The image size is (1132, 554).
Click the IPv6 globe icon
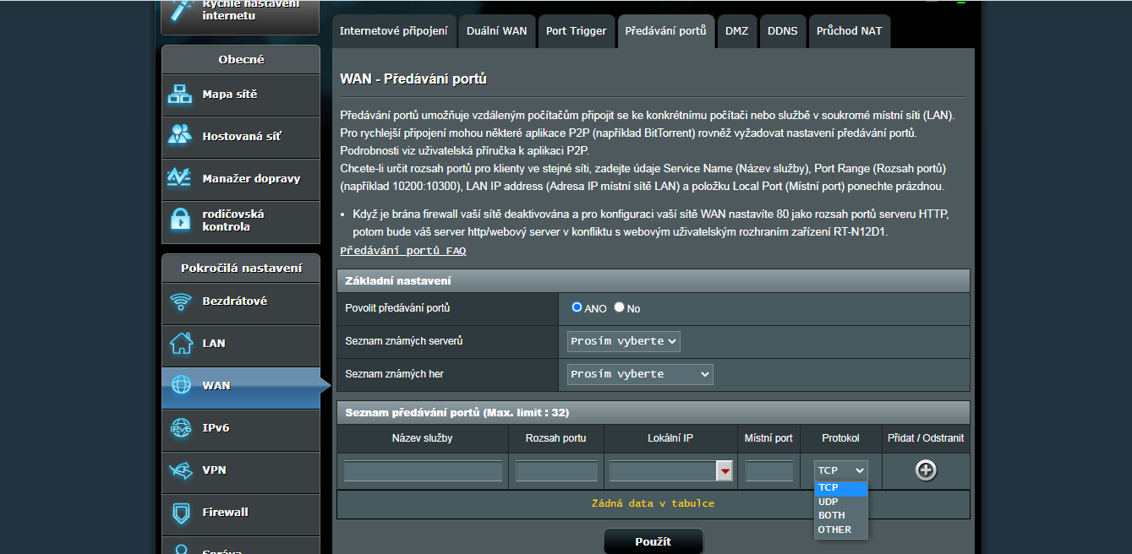pos(181,428)
